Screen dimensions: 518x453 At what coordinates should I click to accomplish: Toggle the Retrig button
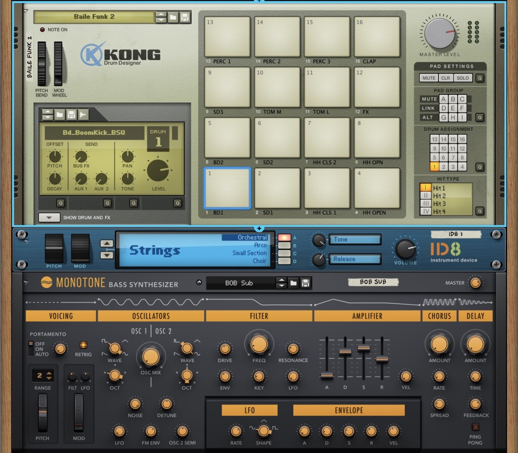83,345
